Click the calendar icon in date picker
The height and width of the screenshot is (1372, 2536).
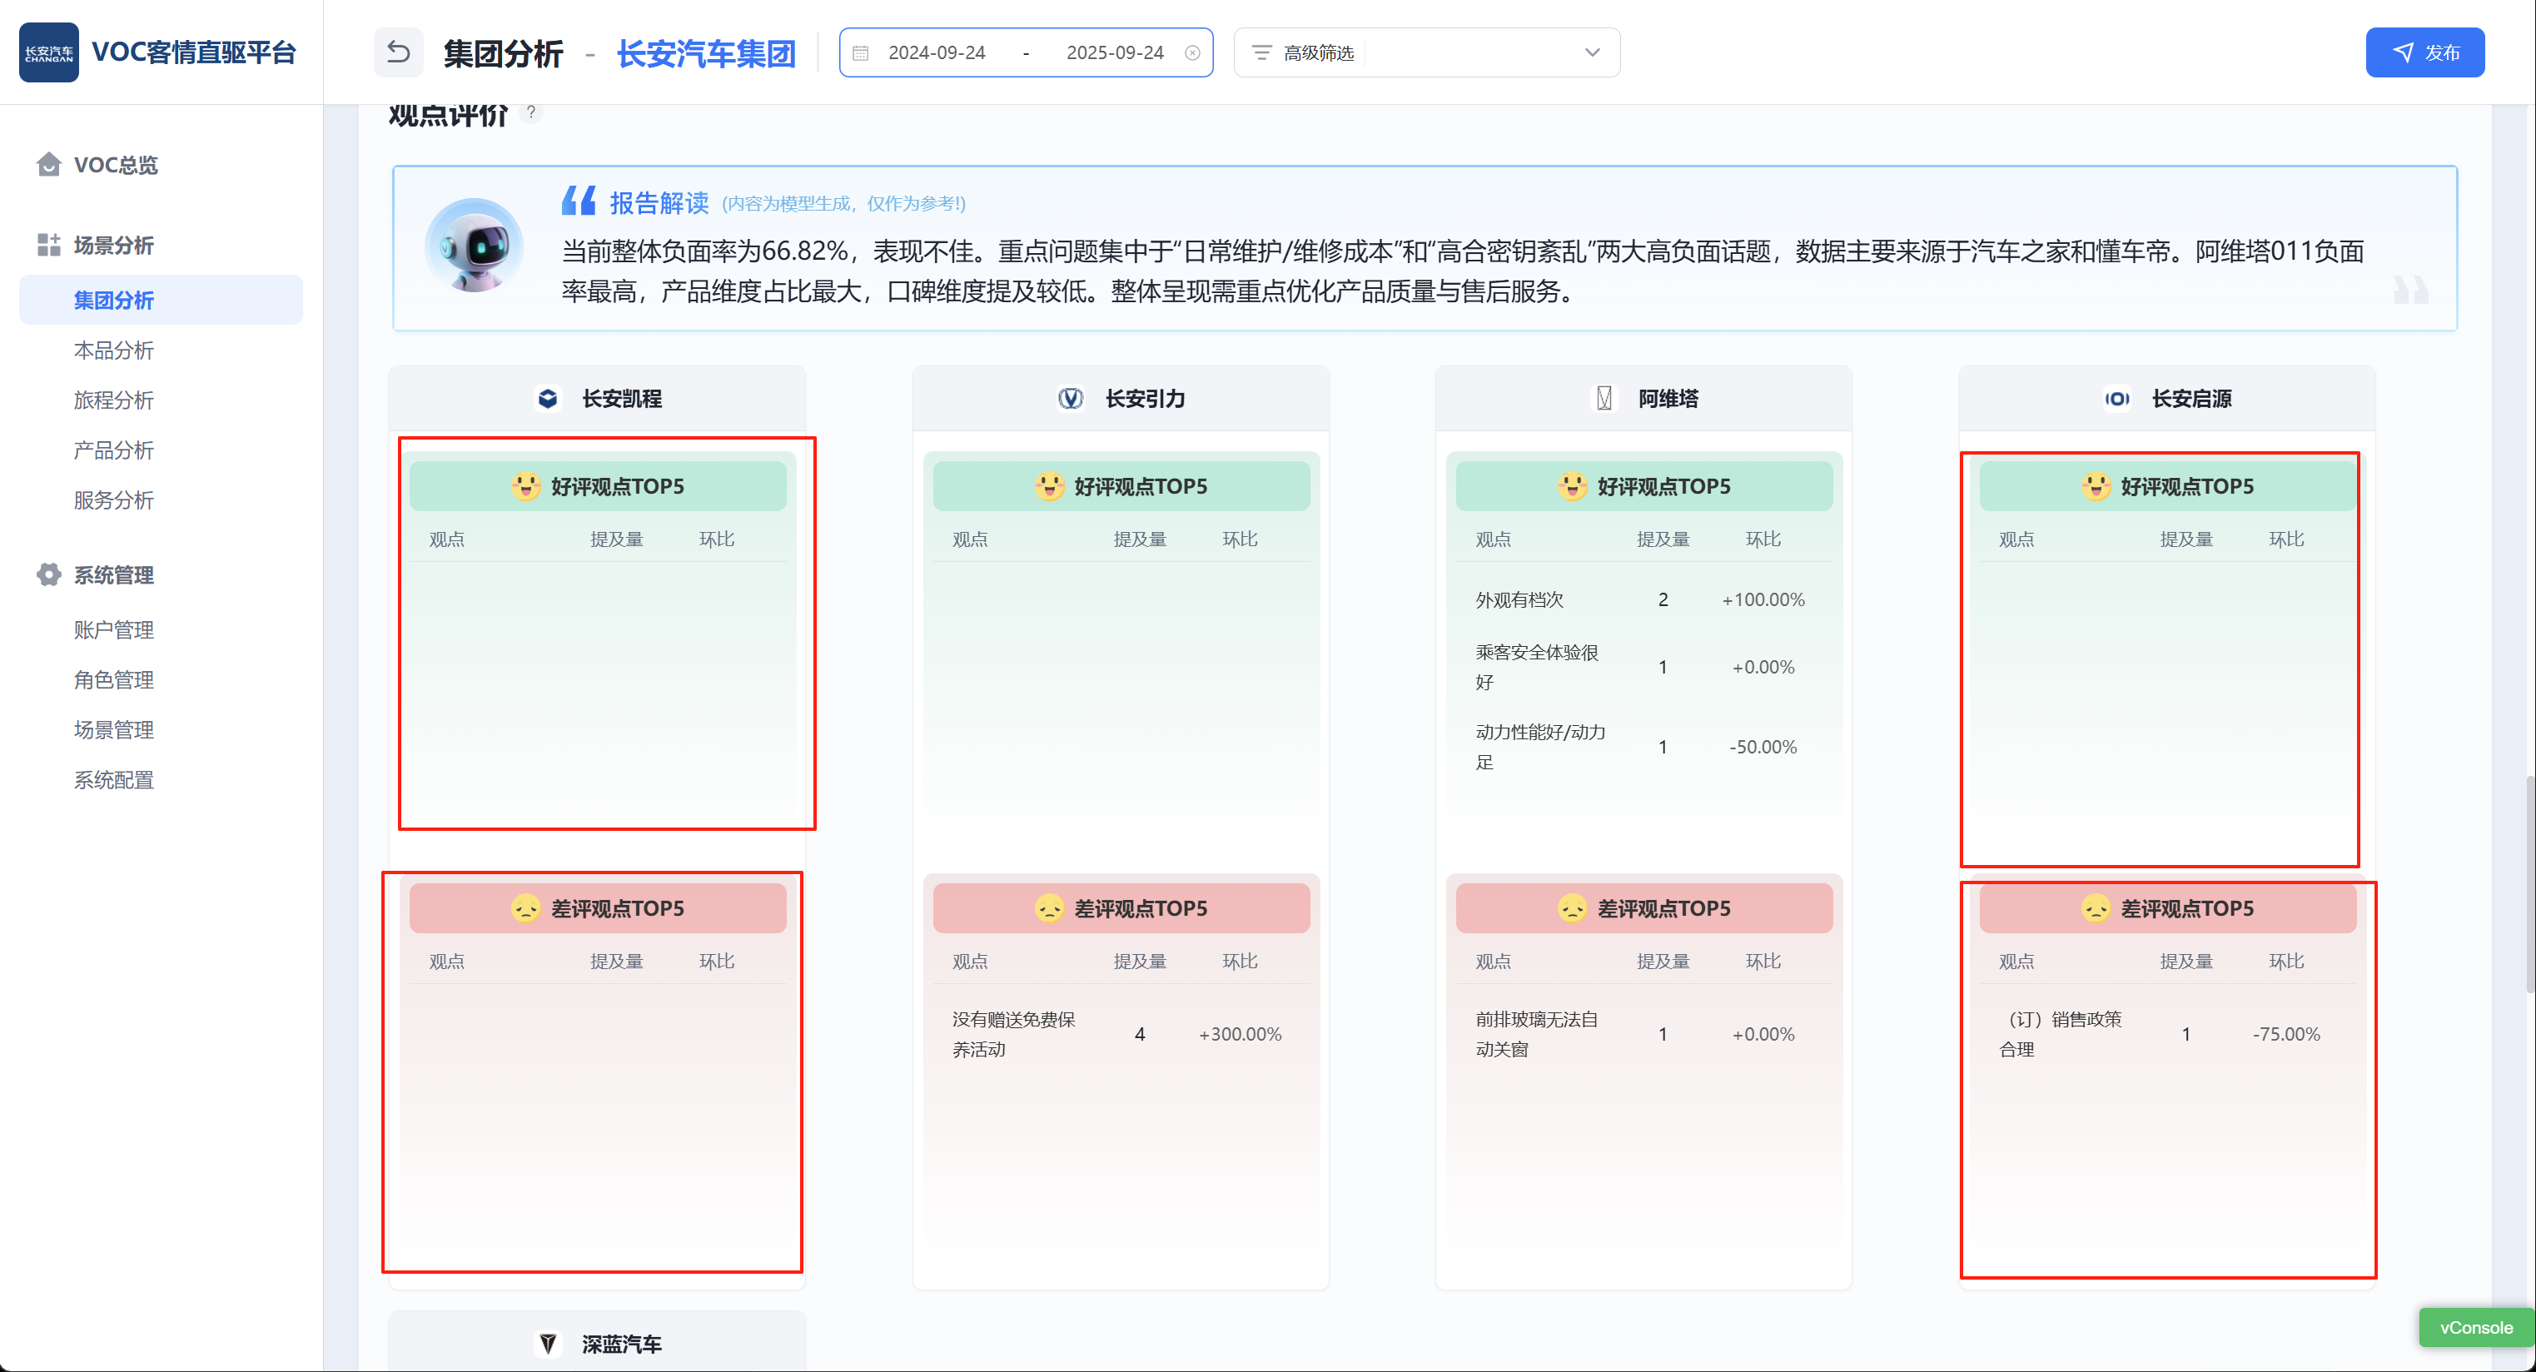click(x=860, y=53)
